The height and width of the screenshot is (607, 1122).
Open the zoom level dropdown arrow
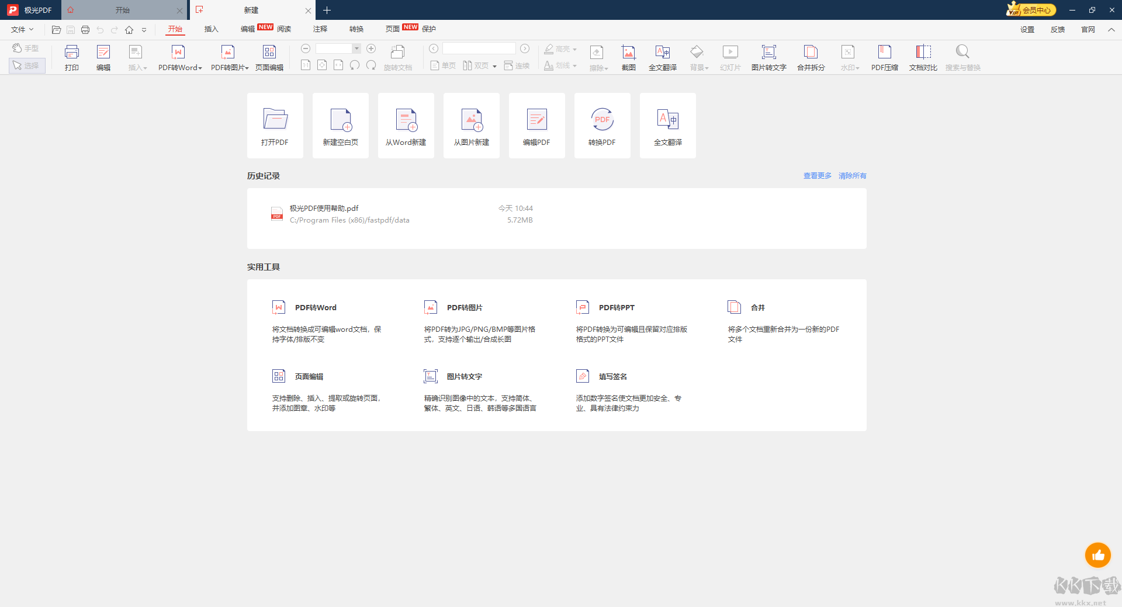tap(356, 48)
